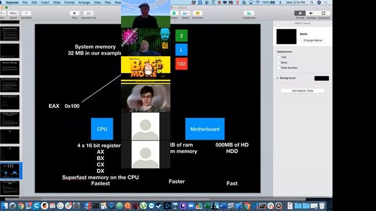Expand the Background section triangle

(277, 78)
